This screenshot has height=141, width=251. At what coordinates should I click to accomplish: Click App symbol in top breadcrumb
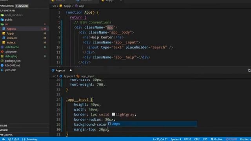[81, 6]
